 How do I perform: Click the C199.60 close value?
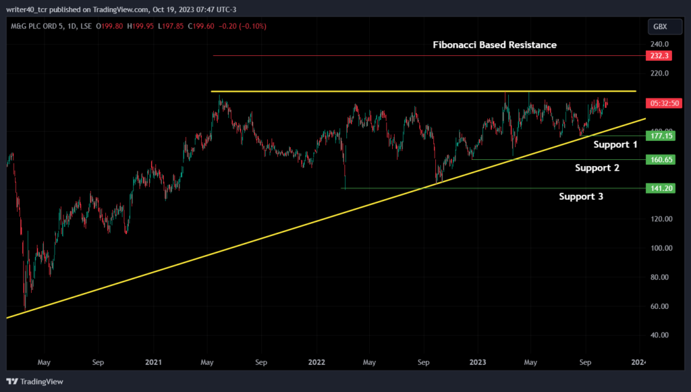pyautogui.click(x=201, y=26)
